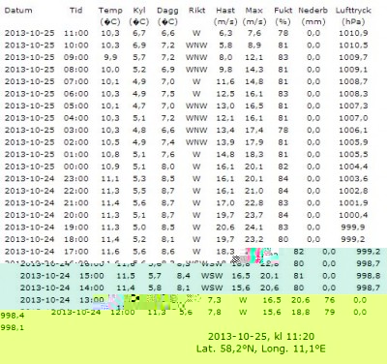Screen dimensions: 387x364
Task: Select pressure value 1008,3
Action: 353,94
